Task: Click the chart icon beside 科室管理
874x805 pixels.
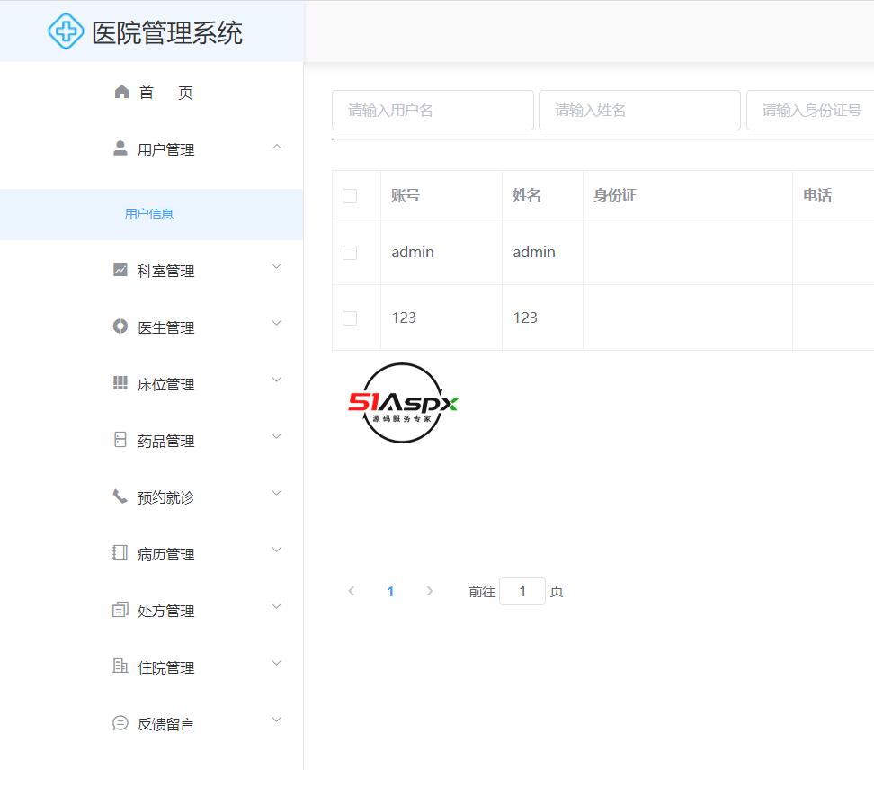Action: 120,270
